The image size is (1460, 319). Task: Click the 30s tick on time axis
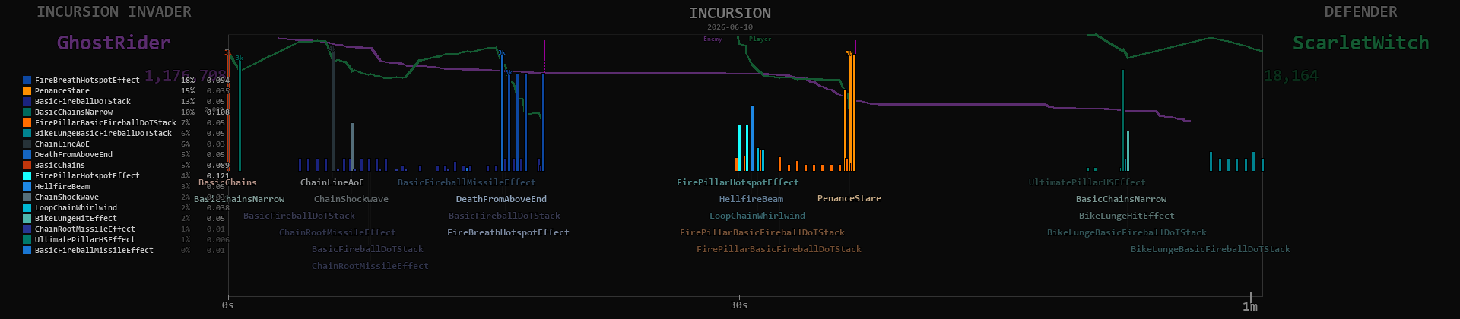(739, 305)
